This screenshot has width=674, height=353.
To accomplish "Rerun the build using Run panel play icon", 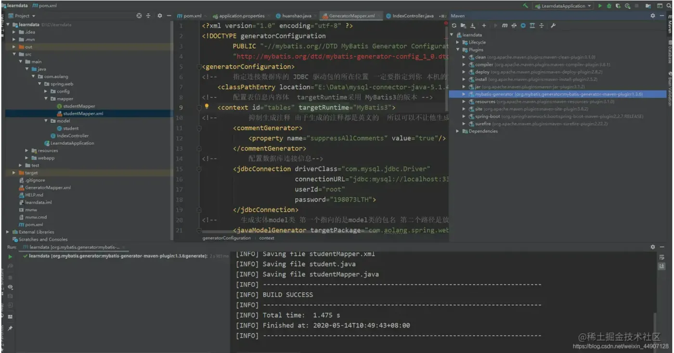I will 10,257.
